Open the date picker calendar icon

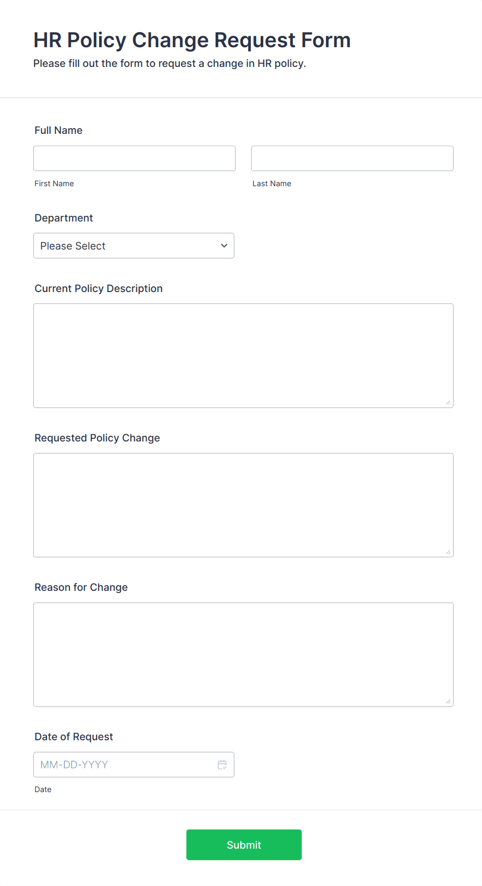(x=222, y=764)
